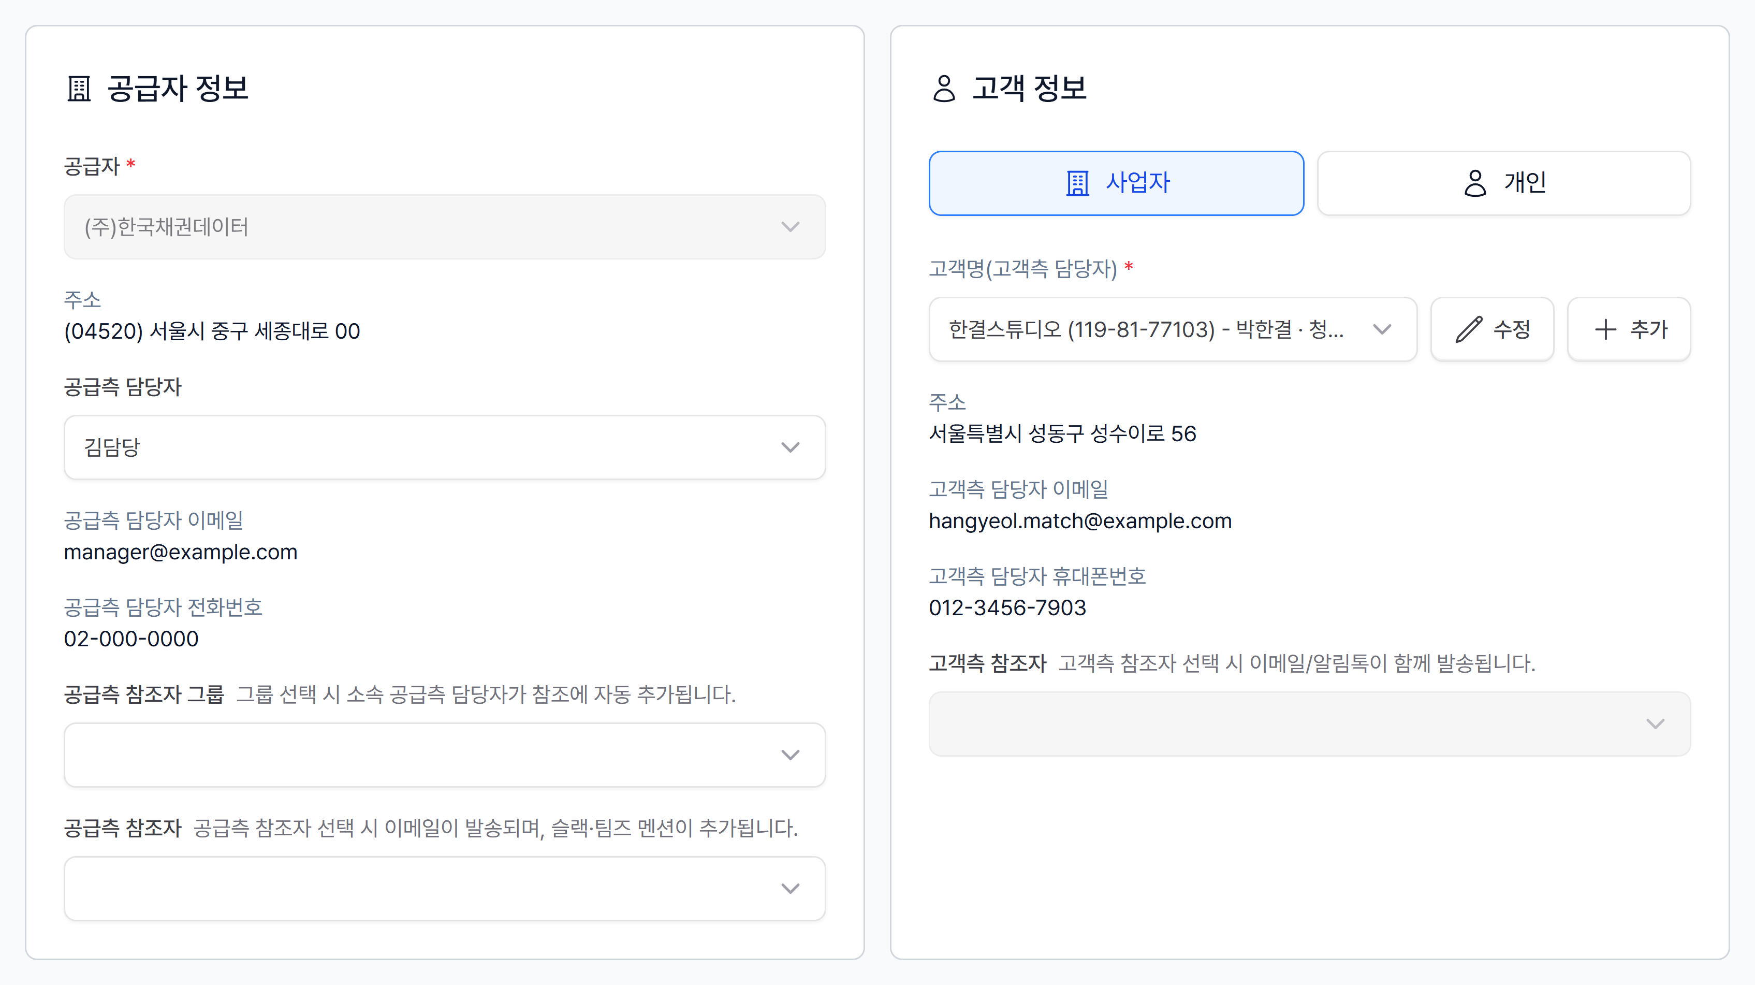
Task: Click the 고객명(고객측 담당자) label
Action: tap(1022, 269)
